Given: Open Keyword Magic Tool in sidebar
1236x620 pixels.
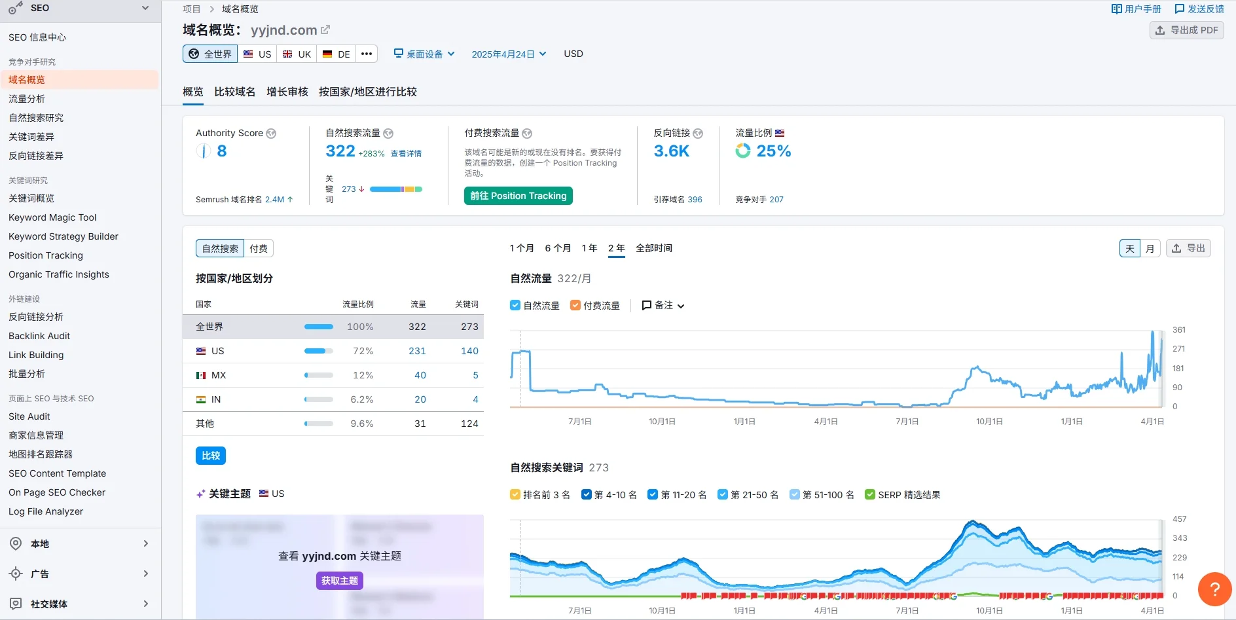Looking at the screenshot, I should pyautogui.click(x=52, y=217).
